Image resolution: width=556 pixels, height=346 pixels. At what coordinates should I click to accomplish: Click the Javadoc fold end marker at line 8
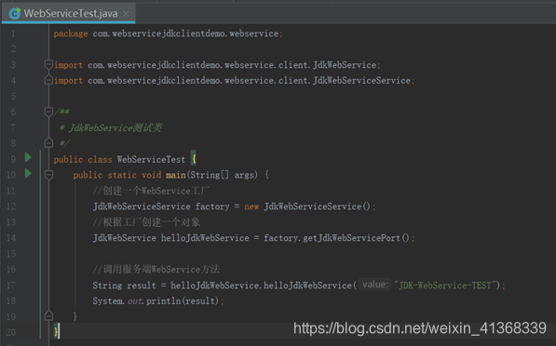click(x=49, y=142)
